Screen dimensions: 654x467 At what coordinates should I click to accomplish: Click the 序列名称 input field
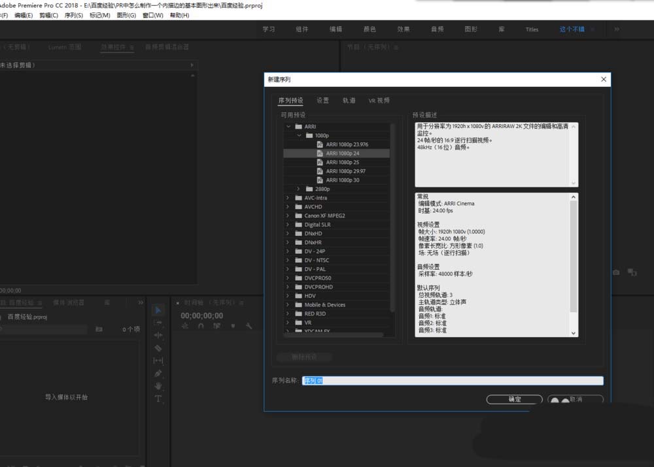(x=453, y=380)
